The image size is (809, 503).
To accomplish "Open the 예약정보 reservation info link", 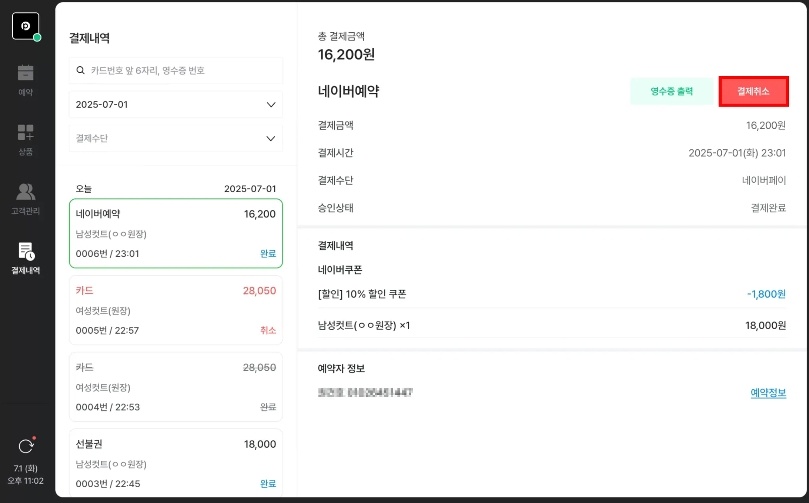I will pos(768,392).
